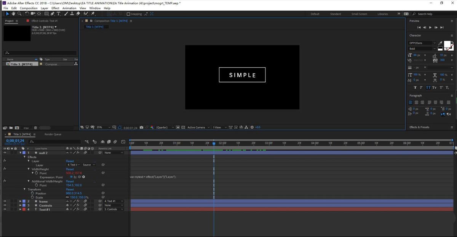Select the Brush tool
The image size is (457, 237).
tap(66, 14)
